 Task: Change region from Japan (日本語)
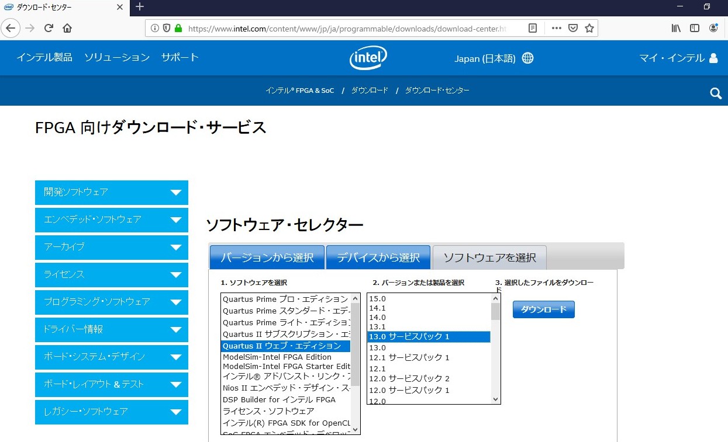pyautogui.click(x=485, y=58)
